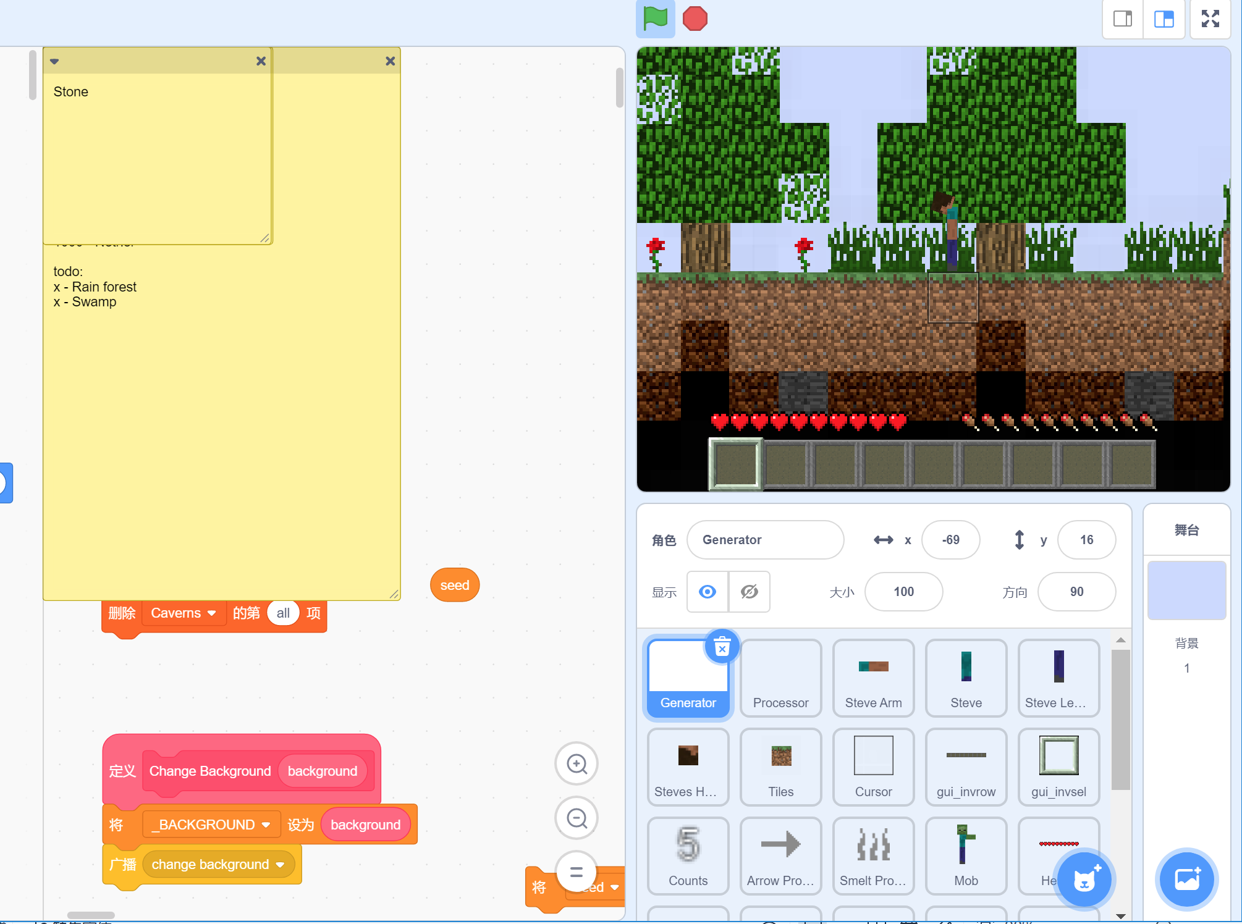This screenshot has width=1242, height=924.
Task: Click the size field 100
Action: [903, 592]
